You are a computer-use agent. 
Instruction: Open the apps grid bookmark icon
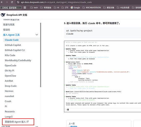coord(25,8)
